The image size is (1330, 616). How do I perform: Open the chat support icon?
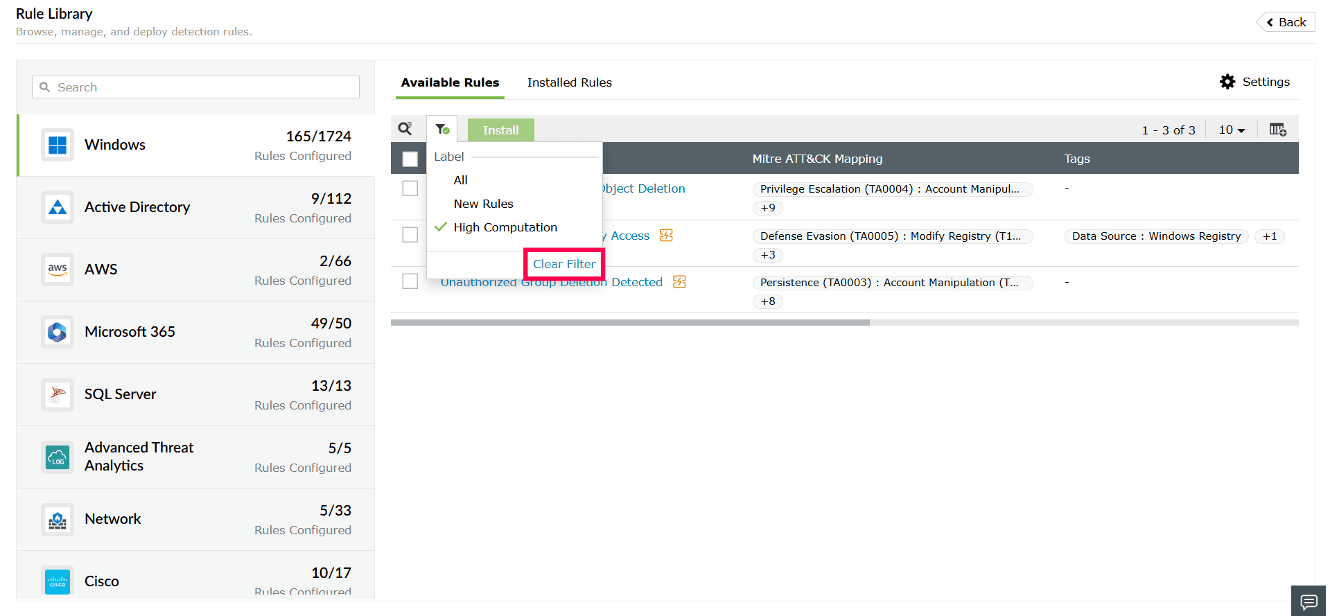pos(1309,601)
